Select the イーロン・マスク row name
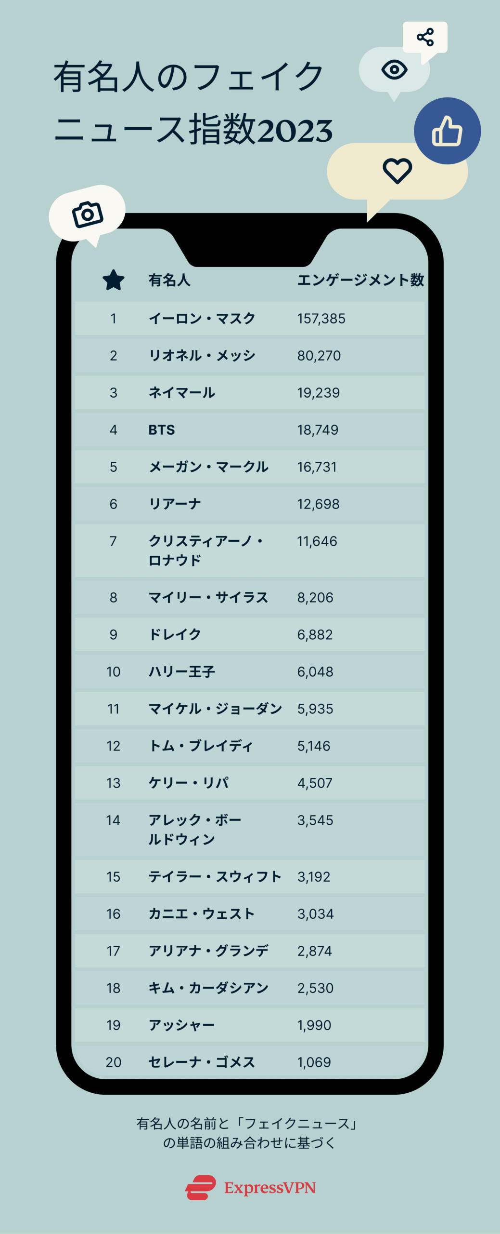The image size is (500, 1234). tap(202, 319)
